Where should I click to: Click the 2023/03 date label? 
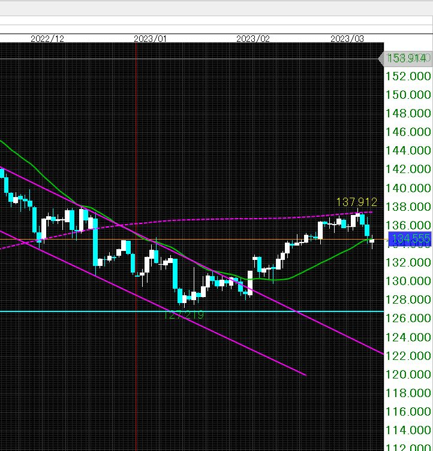347,39
